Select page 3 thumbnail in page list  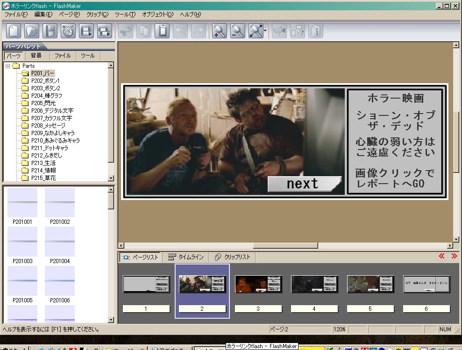coord(258,284)
